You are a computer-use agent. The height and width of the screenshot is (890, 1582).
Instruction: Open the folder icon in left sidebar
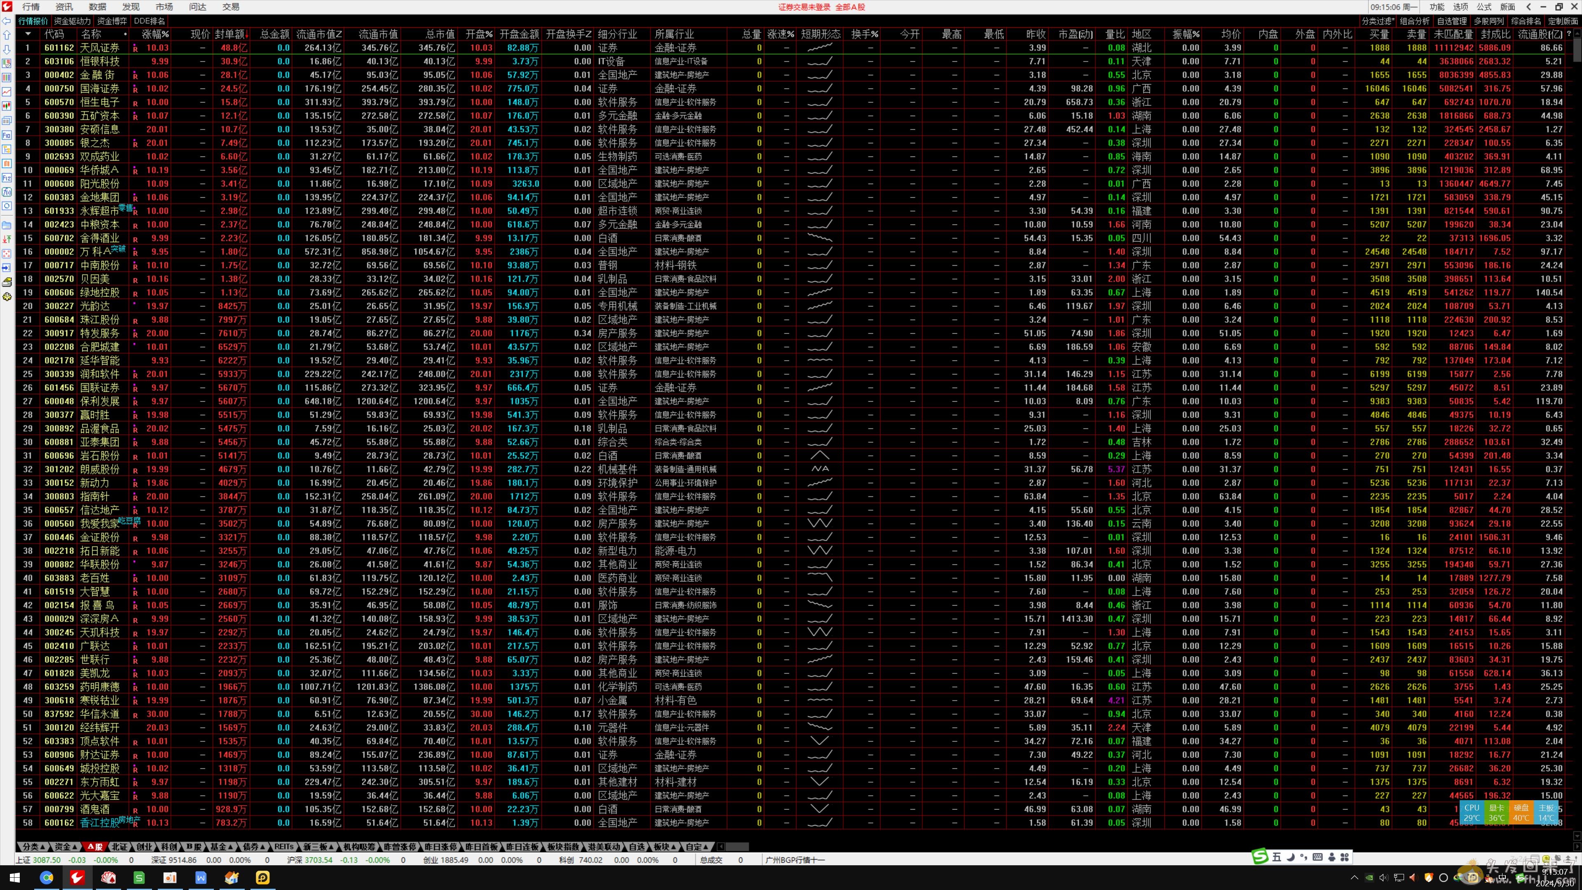click(7, 225)
